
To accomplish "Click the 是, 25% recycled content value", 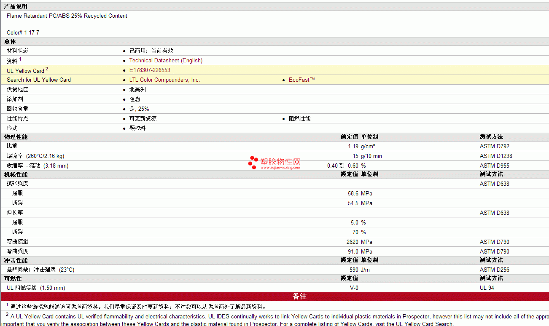I will coord(139,109).
